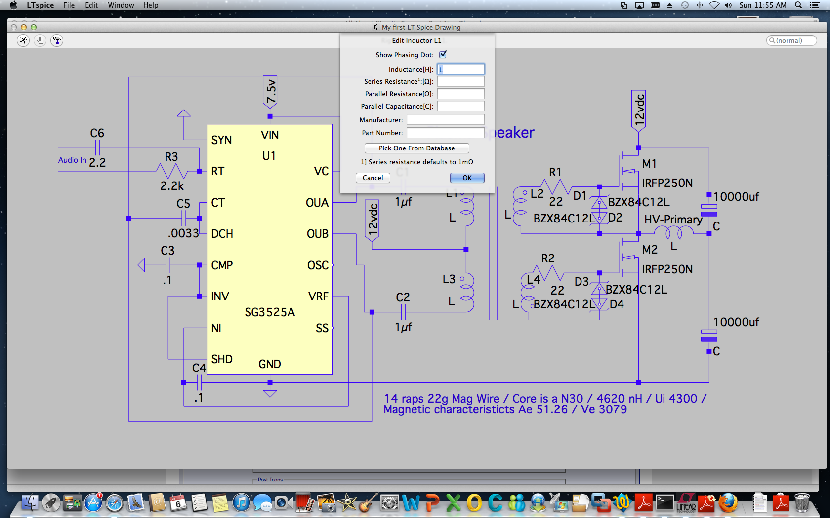Toggle the Show Phasing Dot checkbox
The width and height of the screenshot is (830, 518).
443,54
